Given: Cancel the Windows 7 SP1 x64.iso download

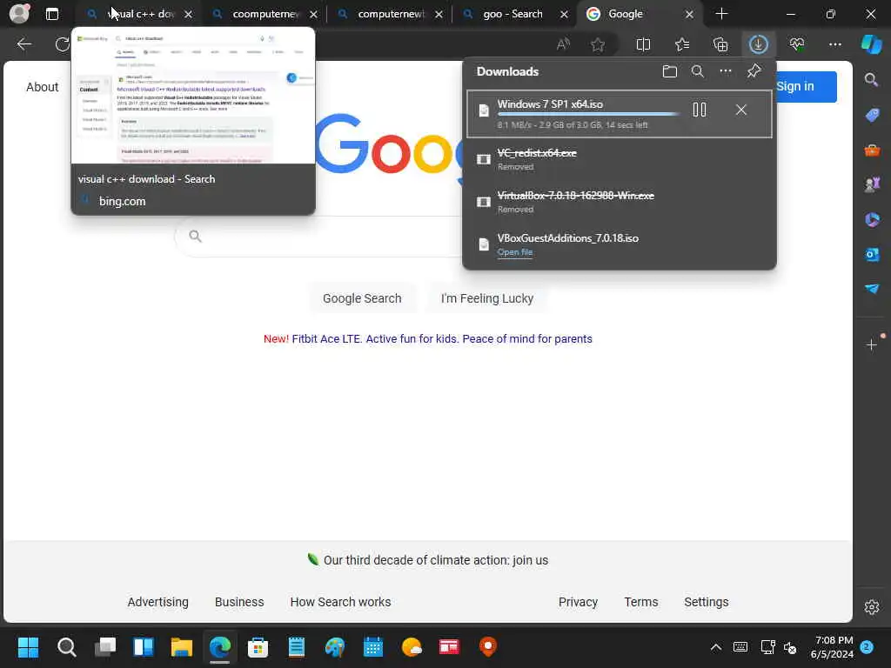Looking at the screenshot, I should pyautogui.click(x=741, y=110).
